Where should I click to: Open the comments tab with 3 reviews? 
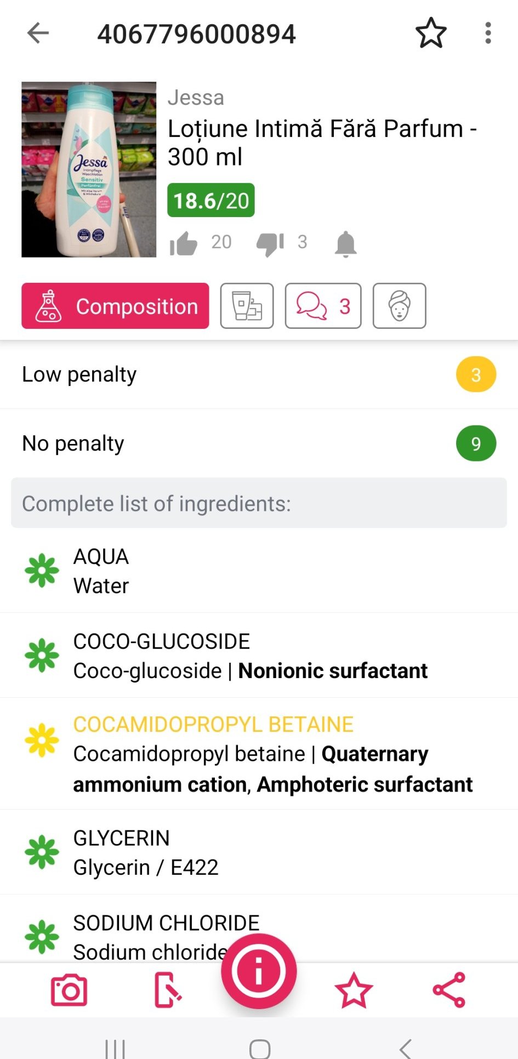click(323, 306)
